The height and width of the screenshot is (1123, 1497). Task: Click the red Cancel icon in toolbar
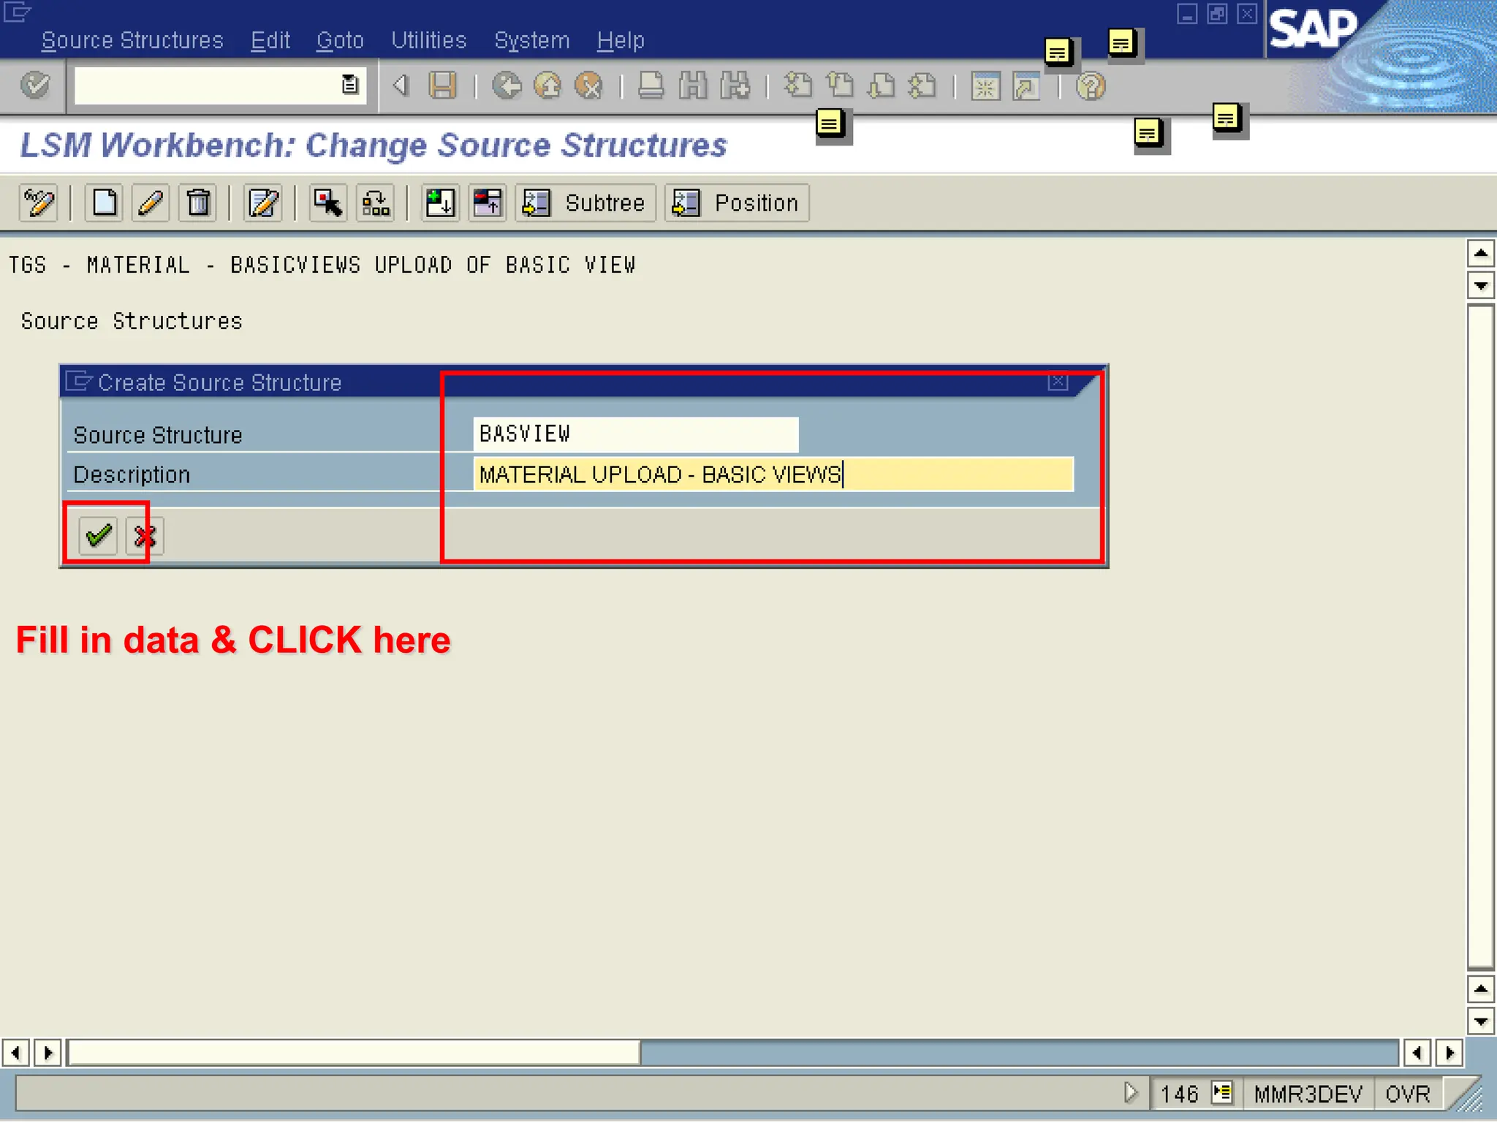tap(588, 86)
